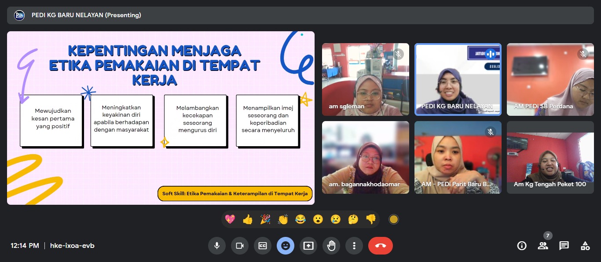The image size is (601, 262).
Task: Open meeting details info icon
Action: 522,246
